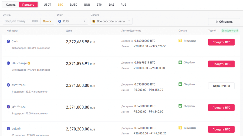Click price 2,371,896.91 RUB
The image size is (243, 136).
tap(80, 64)
